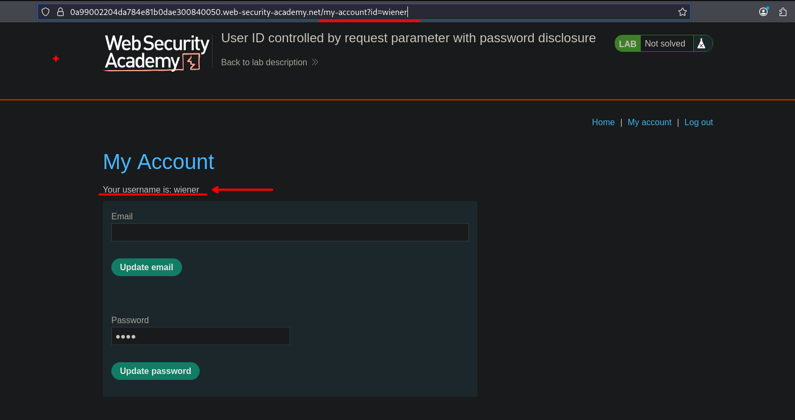Click inside the Password field

(201, 336)
